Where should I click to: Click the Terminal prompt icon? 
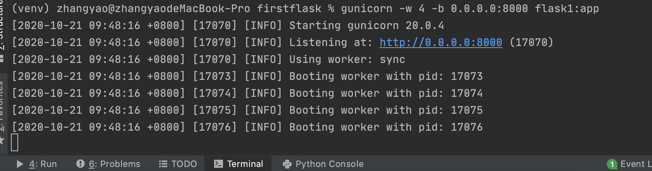pyautogui.click(x=218, y=163)
